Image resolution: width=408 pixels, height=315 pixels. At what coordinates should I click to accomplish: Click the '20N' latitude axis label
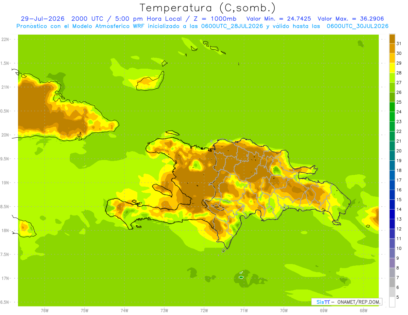click(5, 135)
